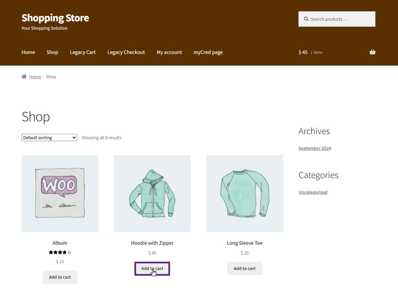398x288 pixels.
Task: Open the Default sorting dropdown
Action: (x=49, y=138)
